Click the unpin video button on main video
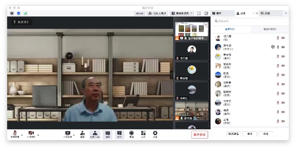This screenshot has height=149, width=296. 21,22
